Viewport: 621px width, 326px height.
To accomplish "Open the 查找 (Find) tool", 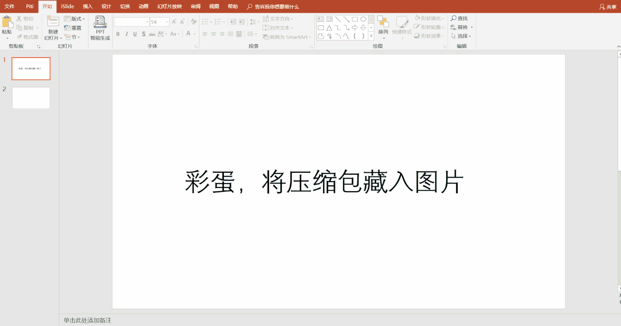I will (x=460, y=18).
